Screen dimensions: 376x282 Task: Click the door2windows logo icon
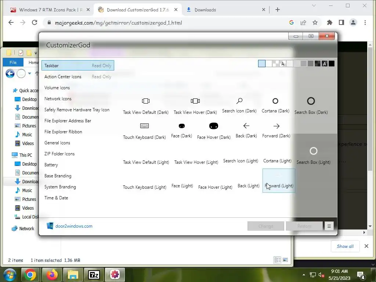50,226
